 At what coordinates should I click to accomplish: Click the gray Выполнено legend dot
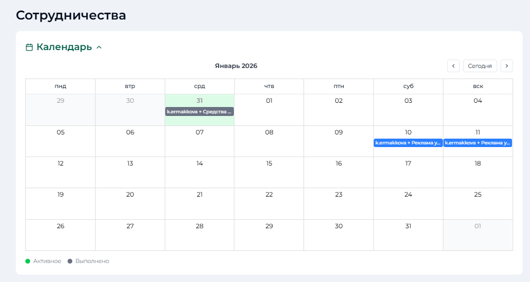(x=70, y=261)
